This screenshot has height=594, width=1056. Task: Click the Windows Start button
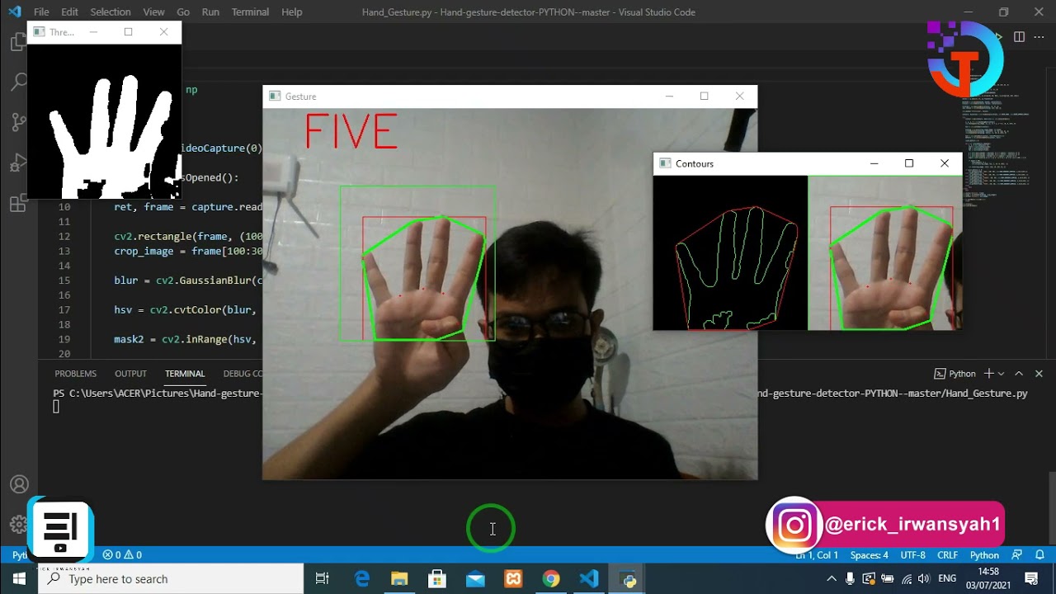tap(19, 579)
